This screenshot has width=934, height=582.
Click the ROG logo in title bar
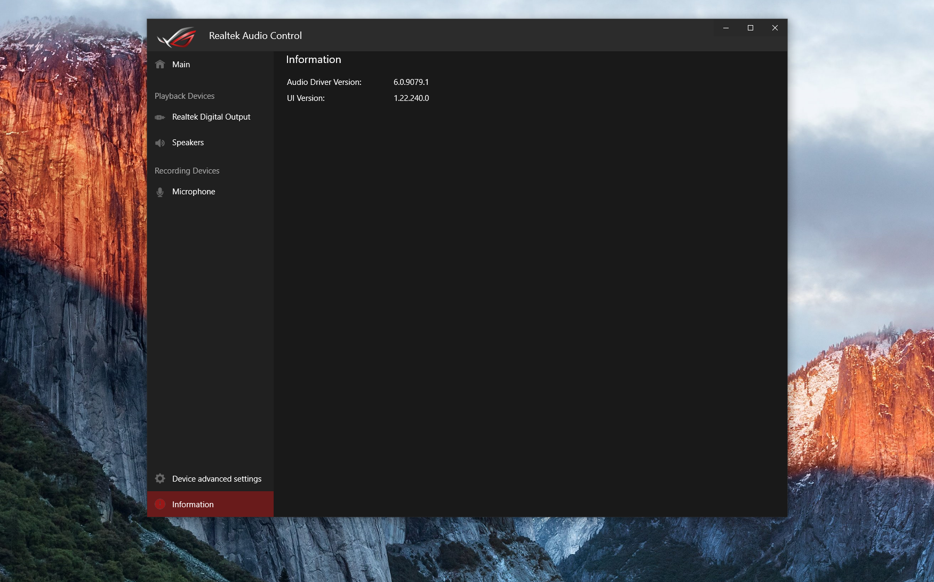[x=177, y=37]
